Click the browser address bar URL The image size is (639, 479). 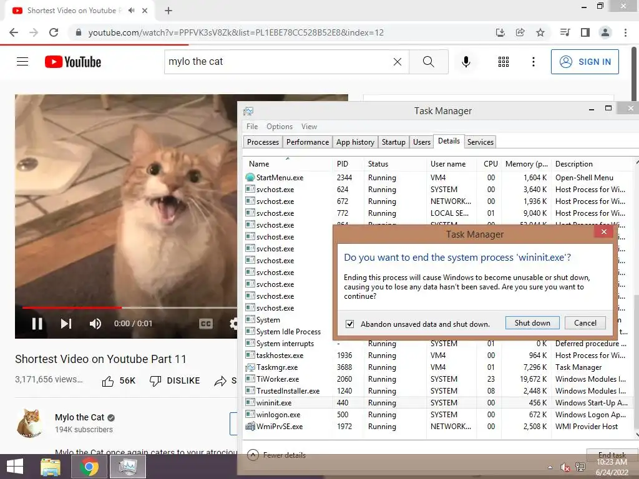(x=236, y=32)
